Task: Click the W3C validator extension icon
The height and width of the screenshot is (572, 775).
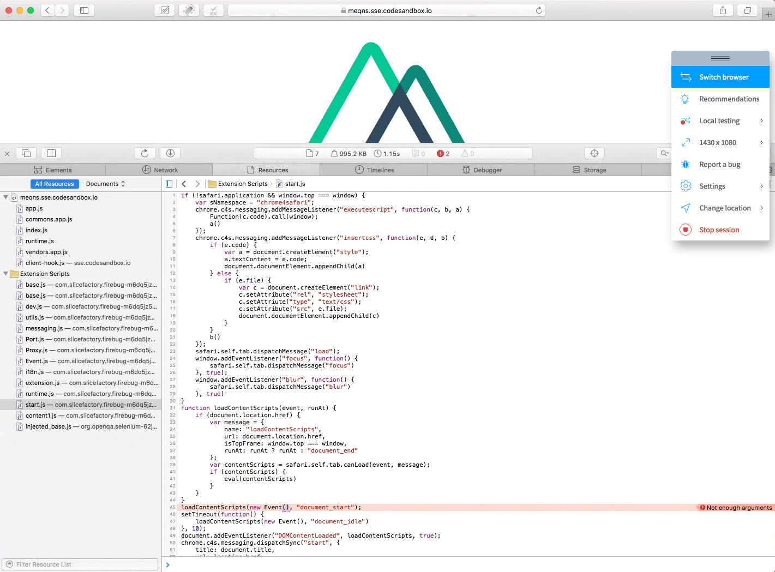Action: (x=213, y=10)
